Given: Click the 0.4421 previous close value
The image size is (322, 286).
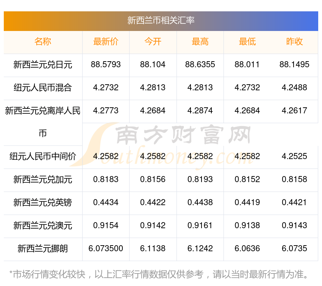Looking at the screenshot, I should coord(294,203).
